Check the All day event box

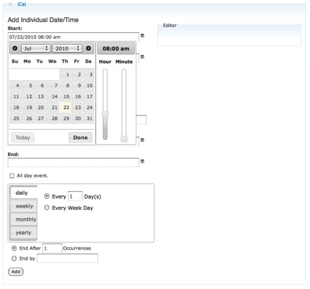tap(11, 176)
